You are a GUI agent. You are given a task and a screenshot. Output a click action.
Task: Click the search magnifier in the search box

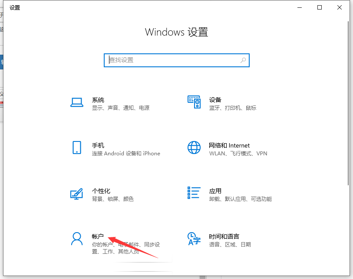pos(243,60)
